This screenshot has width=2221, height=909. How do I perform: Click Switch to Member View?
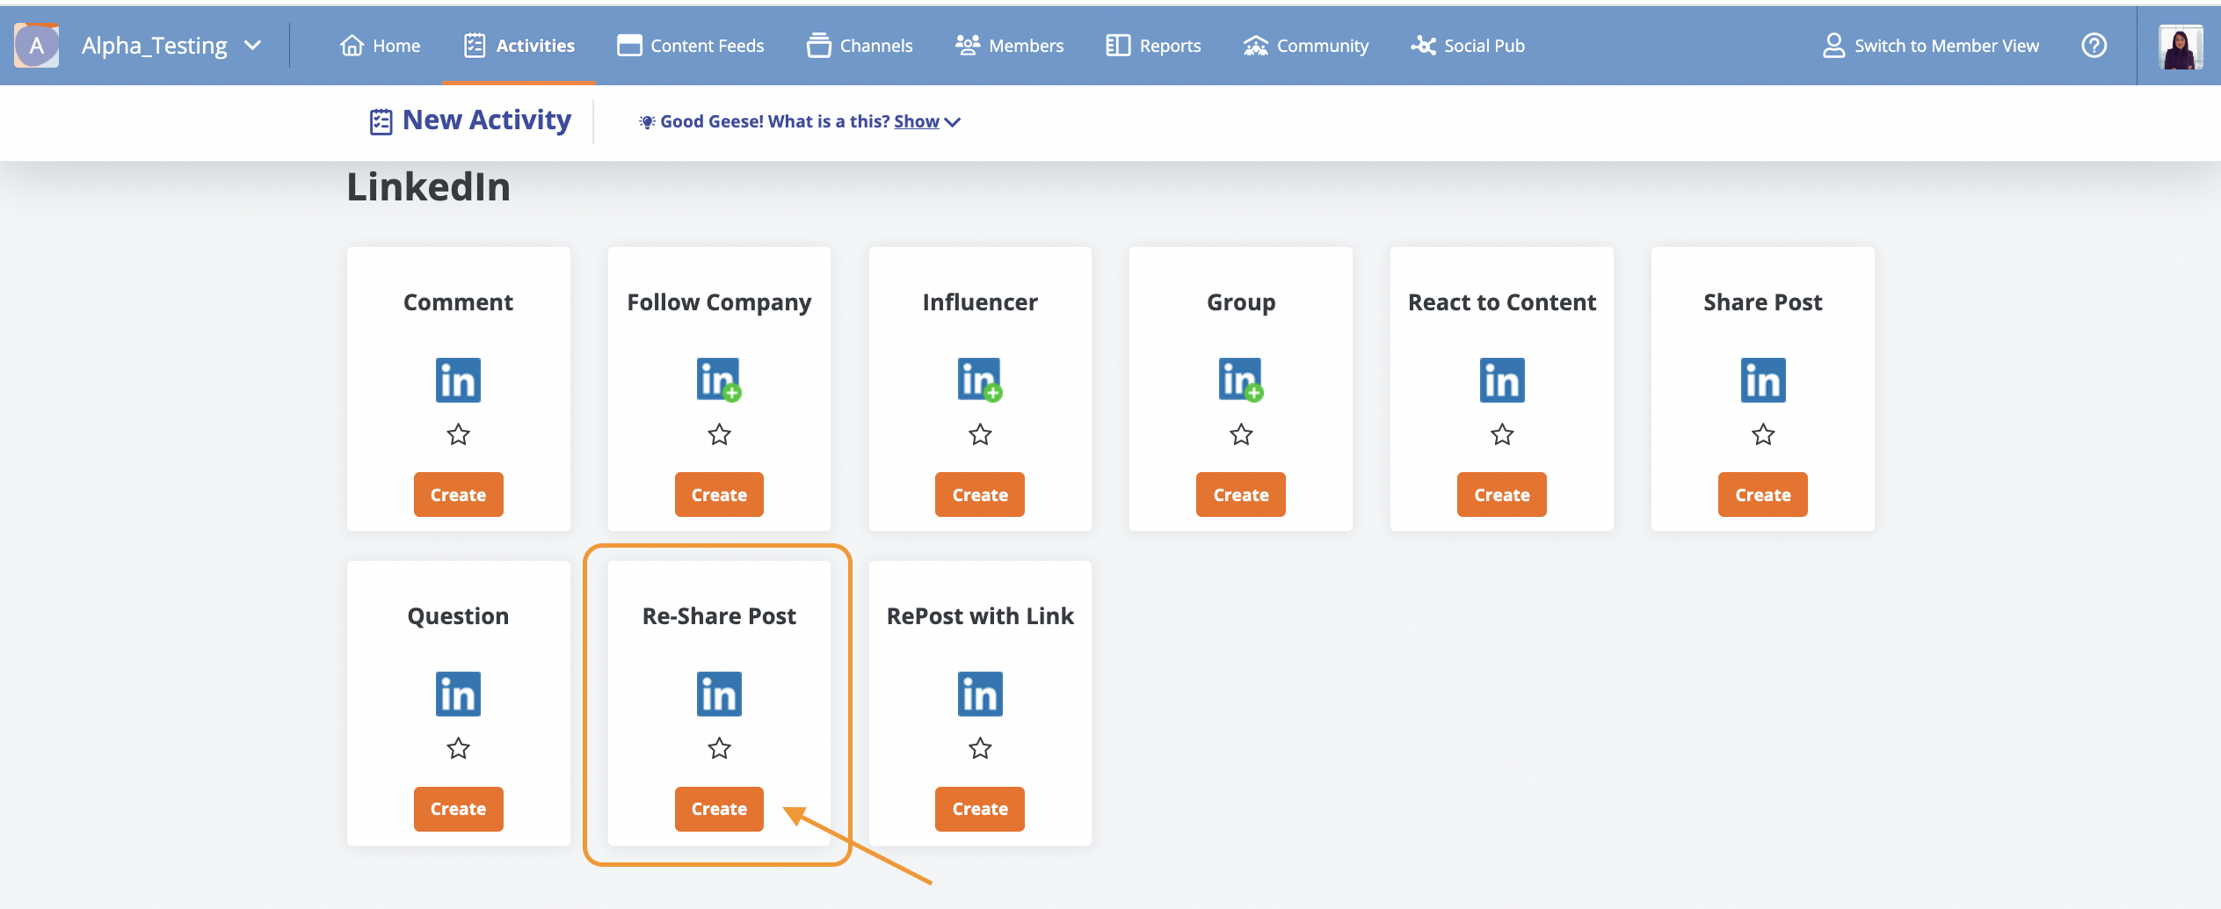coord(1931,46)
